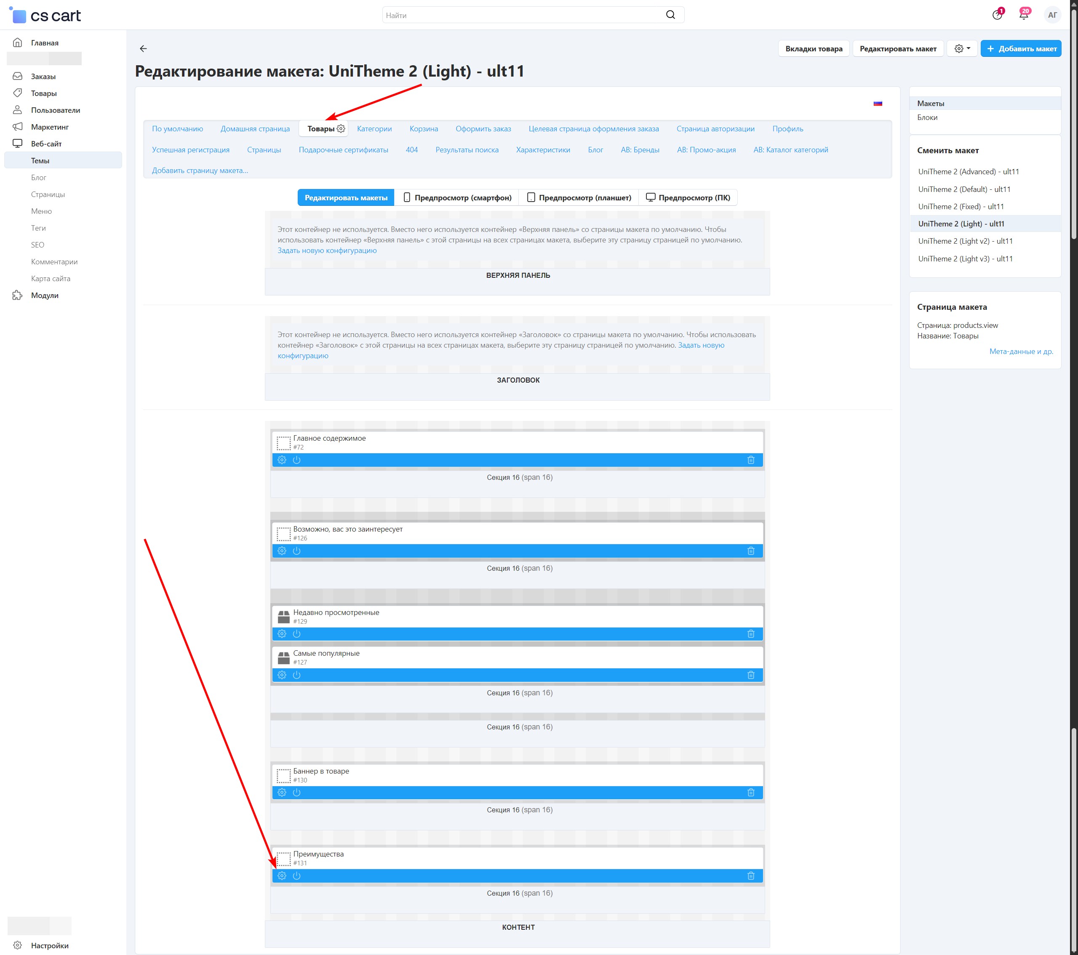Click the Добавить макет button

click(x=1020, y=48)
